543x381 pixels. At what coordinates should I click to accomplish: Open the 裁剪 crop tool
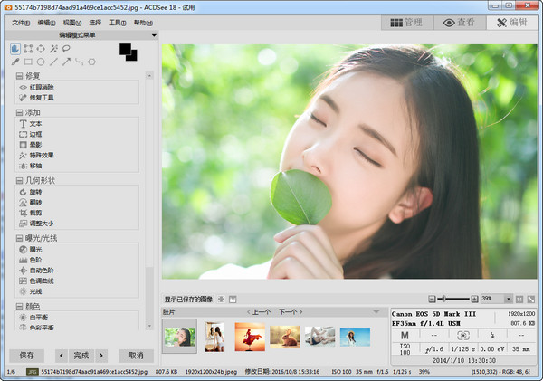35,212
